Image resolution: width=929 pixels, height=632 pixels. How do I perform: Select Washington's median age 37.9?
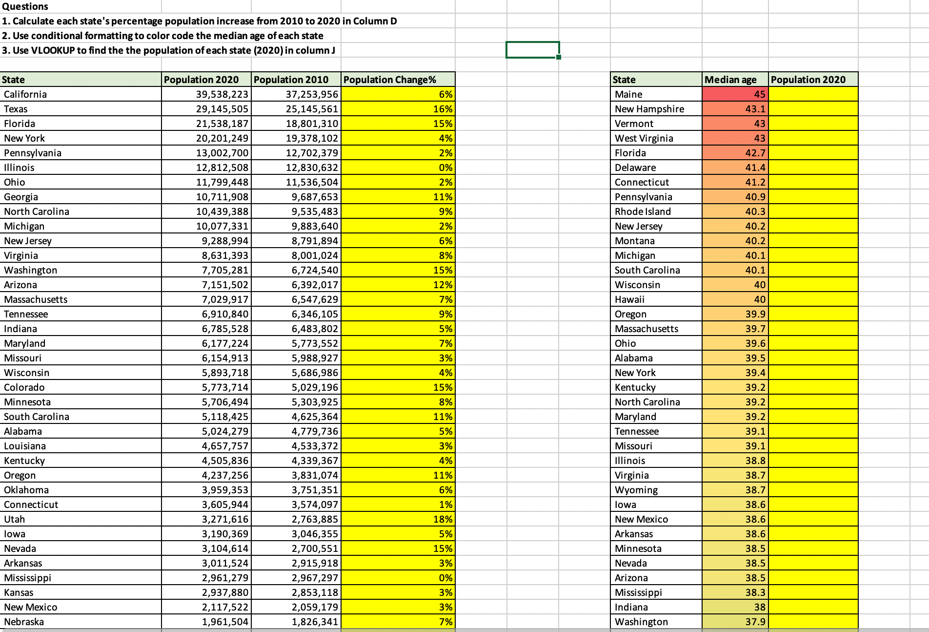coord(735,621)
